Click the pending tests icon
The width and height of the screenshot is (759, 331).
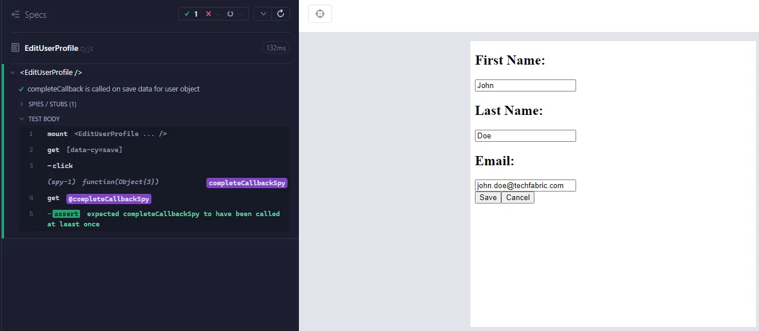click(x=231, y=13)
